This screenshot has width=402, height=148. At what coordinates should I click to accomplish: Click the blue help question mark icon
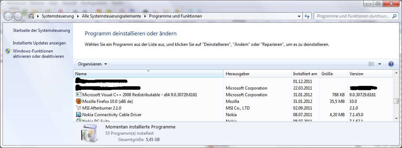pos(391,64)
